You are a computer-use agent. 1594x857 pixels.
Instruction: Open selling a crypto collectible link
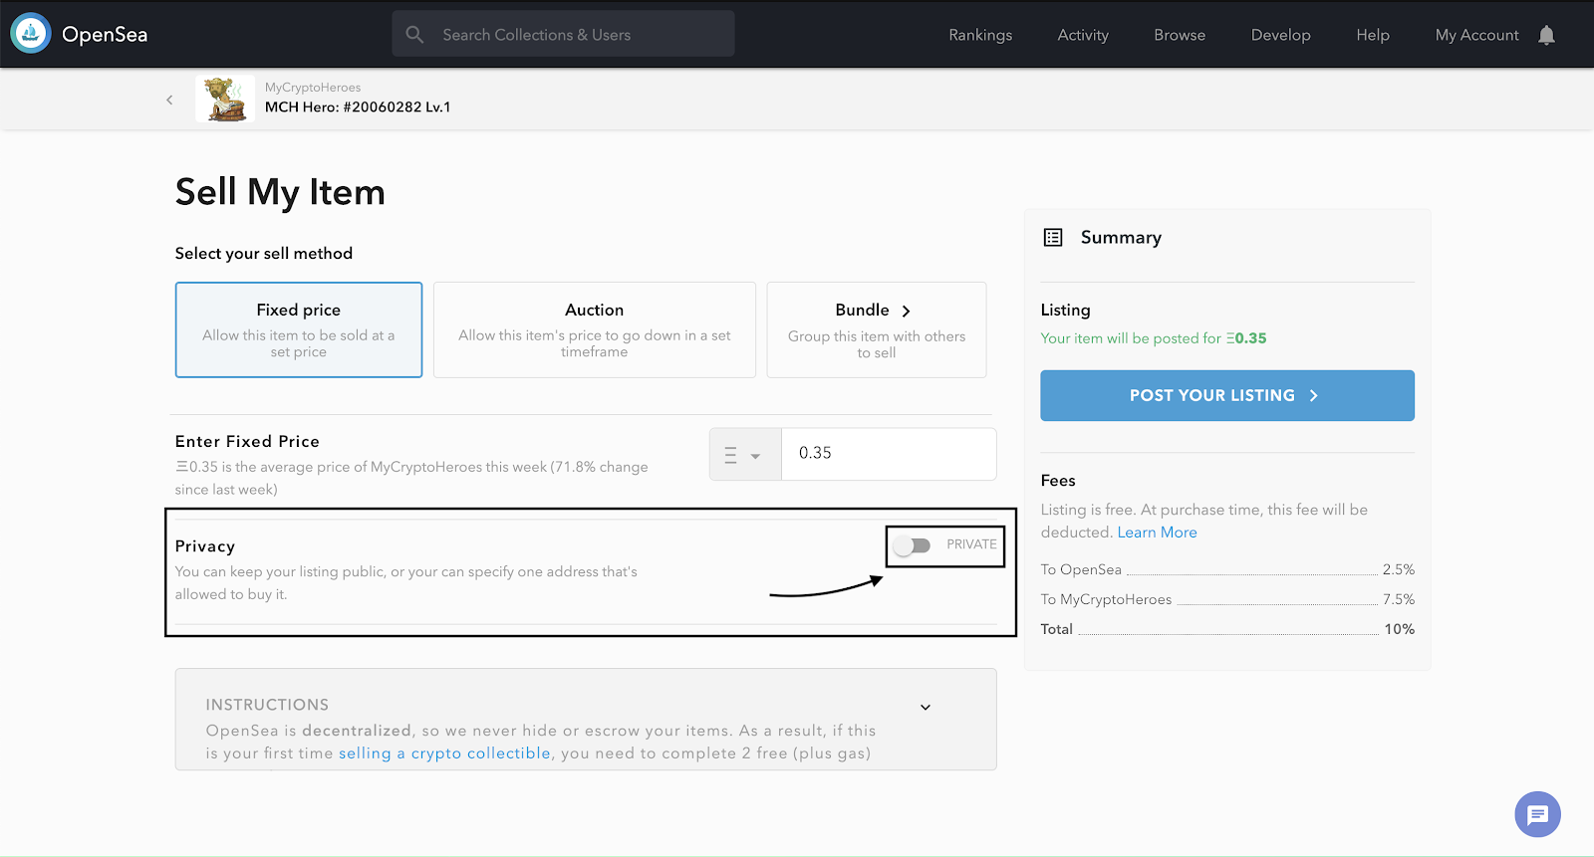pos(444,753)
